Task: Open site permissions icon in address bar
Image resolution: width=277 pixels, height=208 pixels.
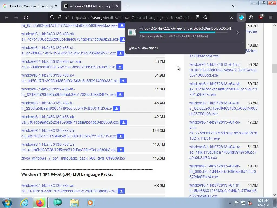Action: tap(67, 18)
